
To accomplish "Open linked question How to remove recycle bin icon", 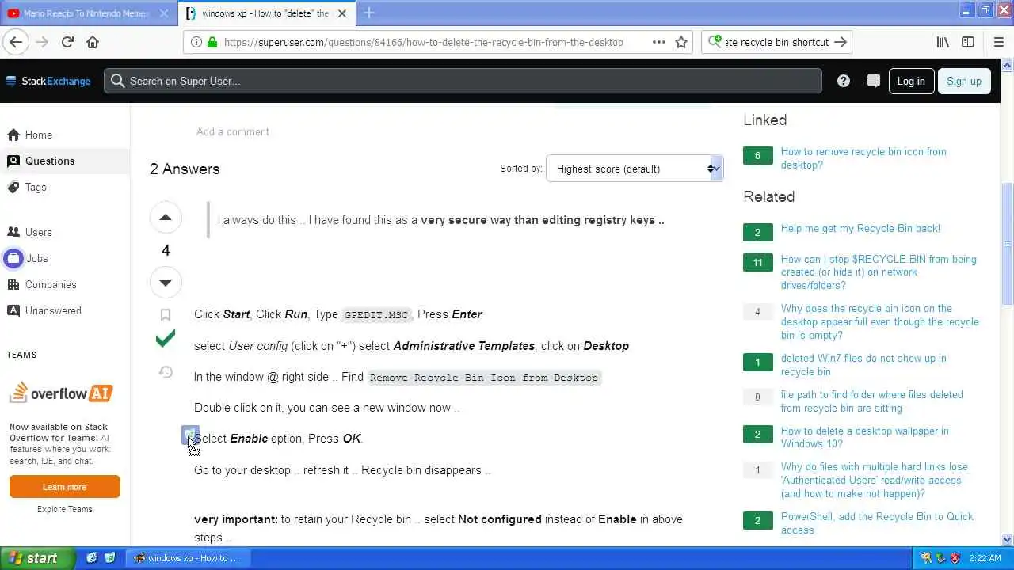I will (863, 158).
